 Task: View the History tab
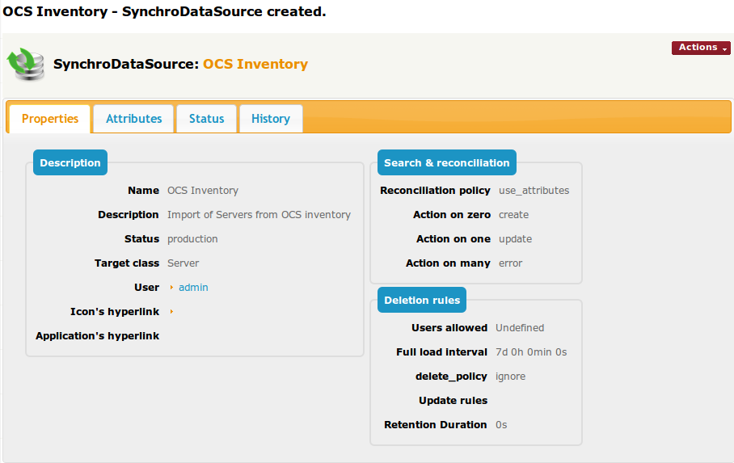pos(270,119)
